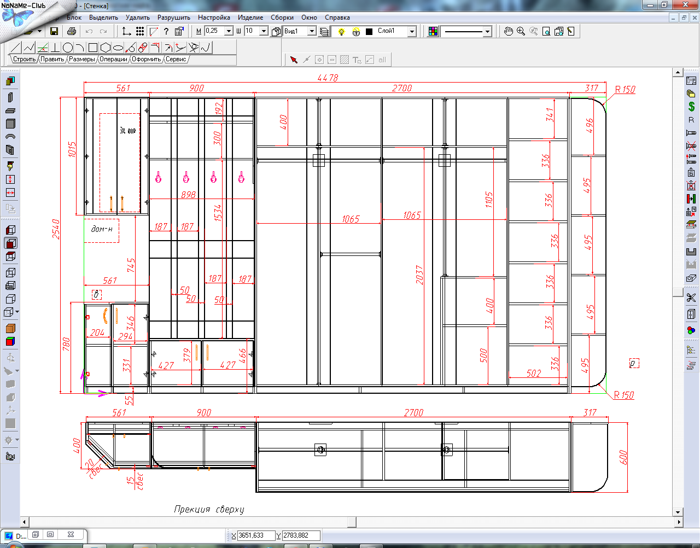Image resolution: width=700 pixels, height=548 pixels.
Task: Open the line style dropdown
Action: pyautogui.click(x=487, y=31)
